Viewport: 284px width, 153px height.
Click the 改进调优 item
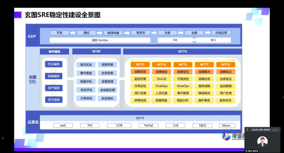click(107, 98)
